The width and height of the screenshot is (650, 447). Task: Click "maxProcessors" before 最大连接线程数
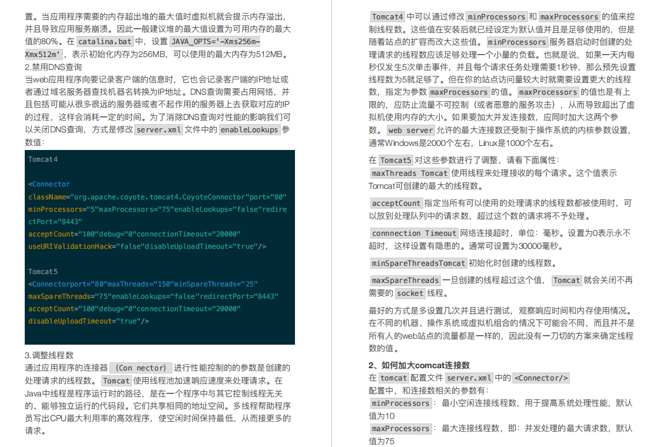click(x=400, y=428)
